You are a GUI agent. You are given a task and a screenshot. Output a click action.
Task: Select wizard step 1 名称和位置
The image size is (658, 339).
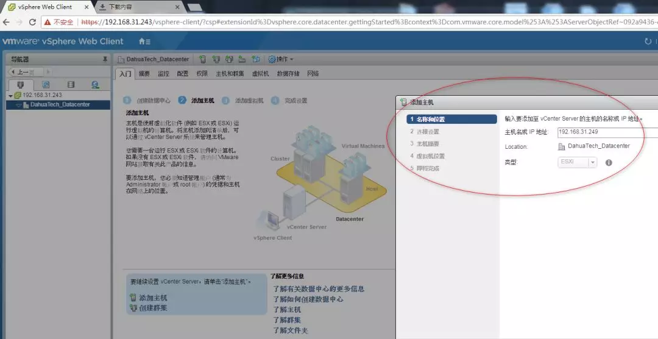click(451, 120)
